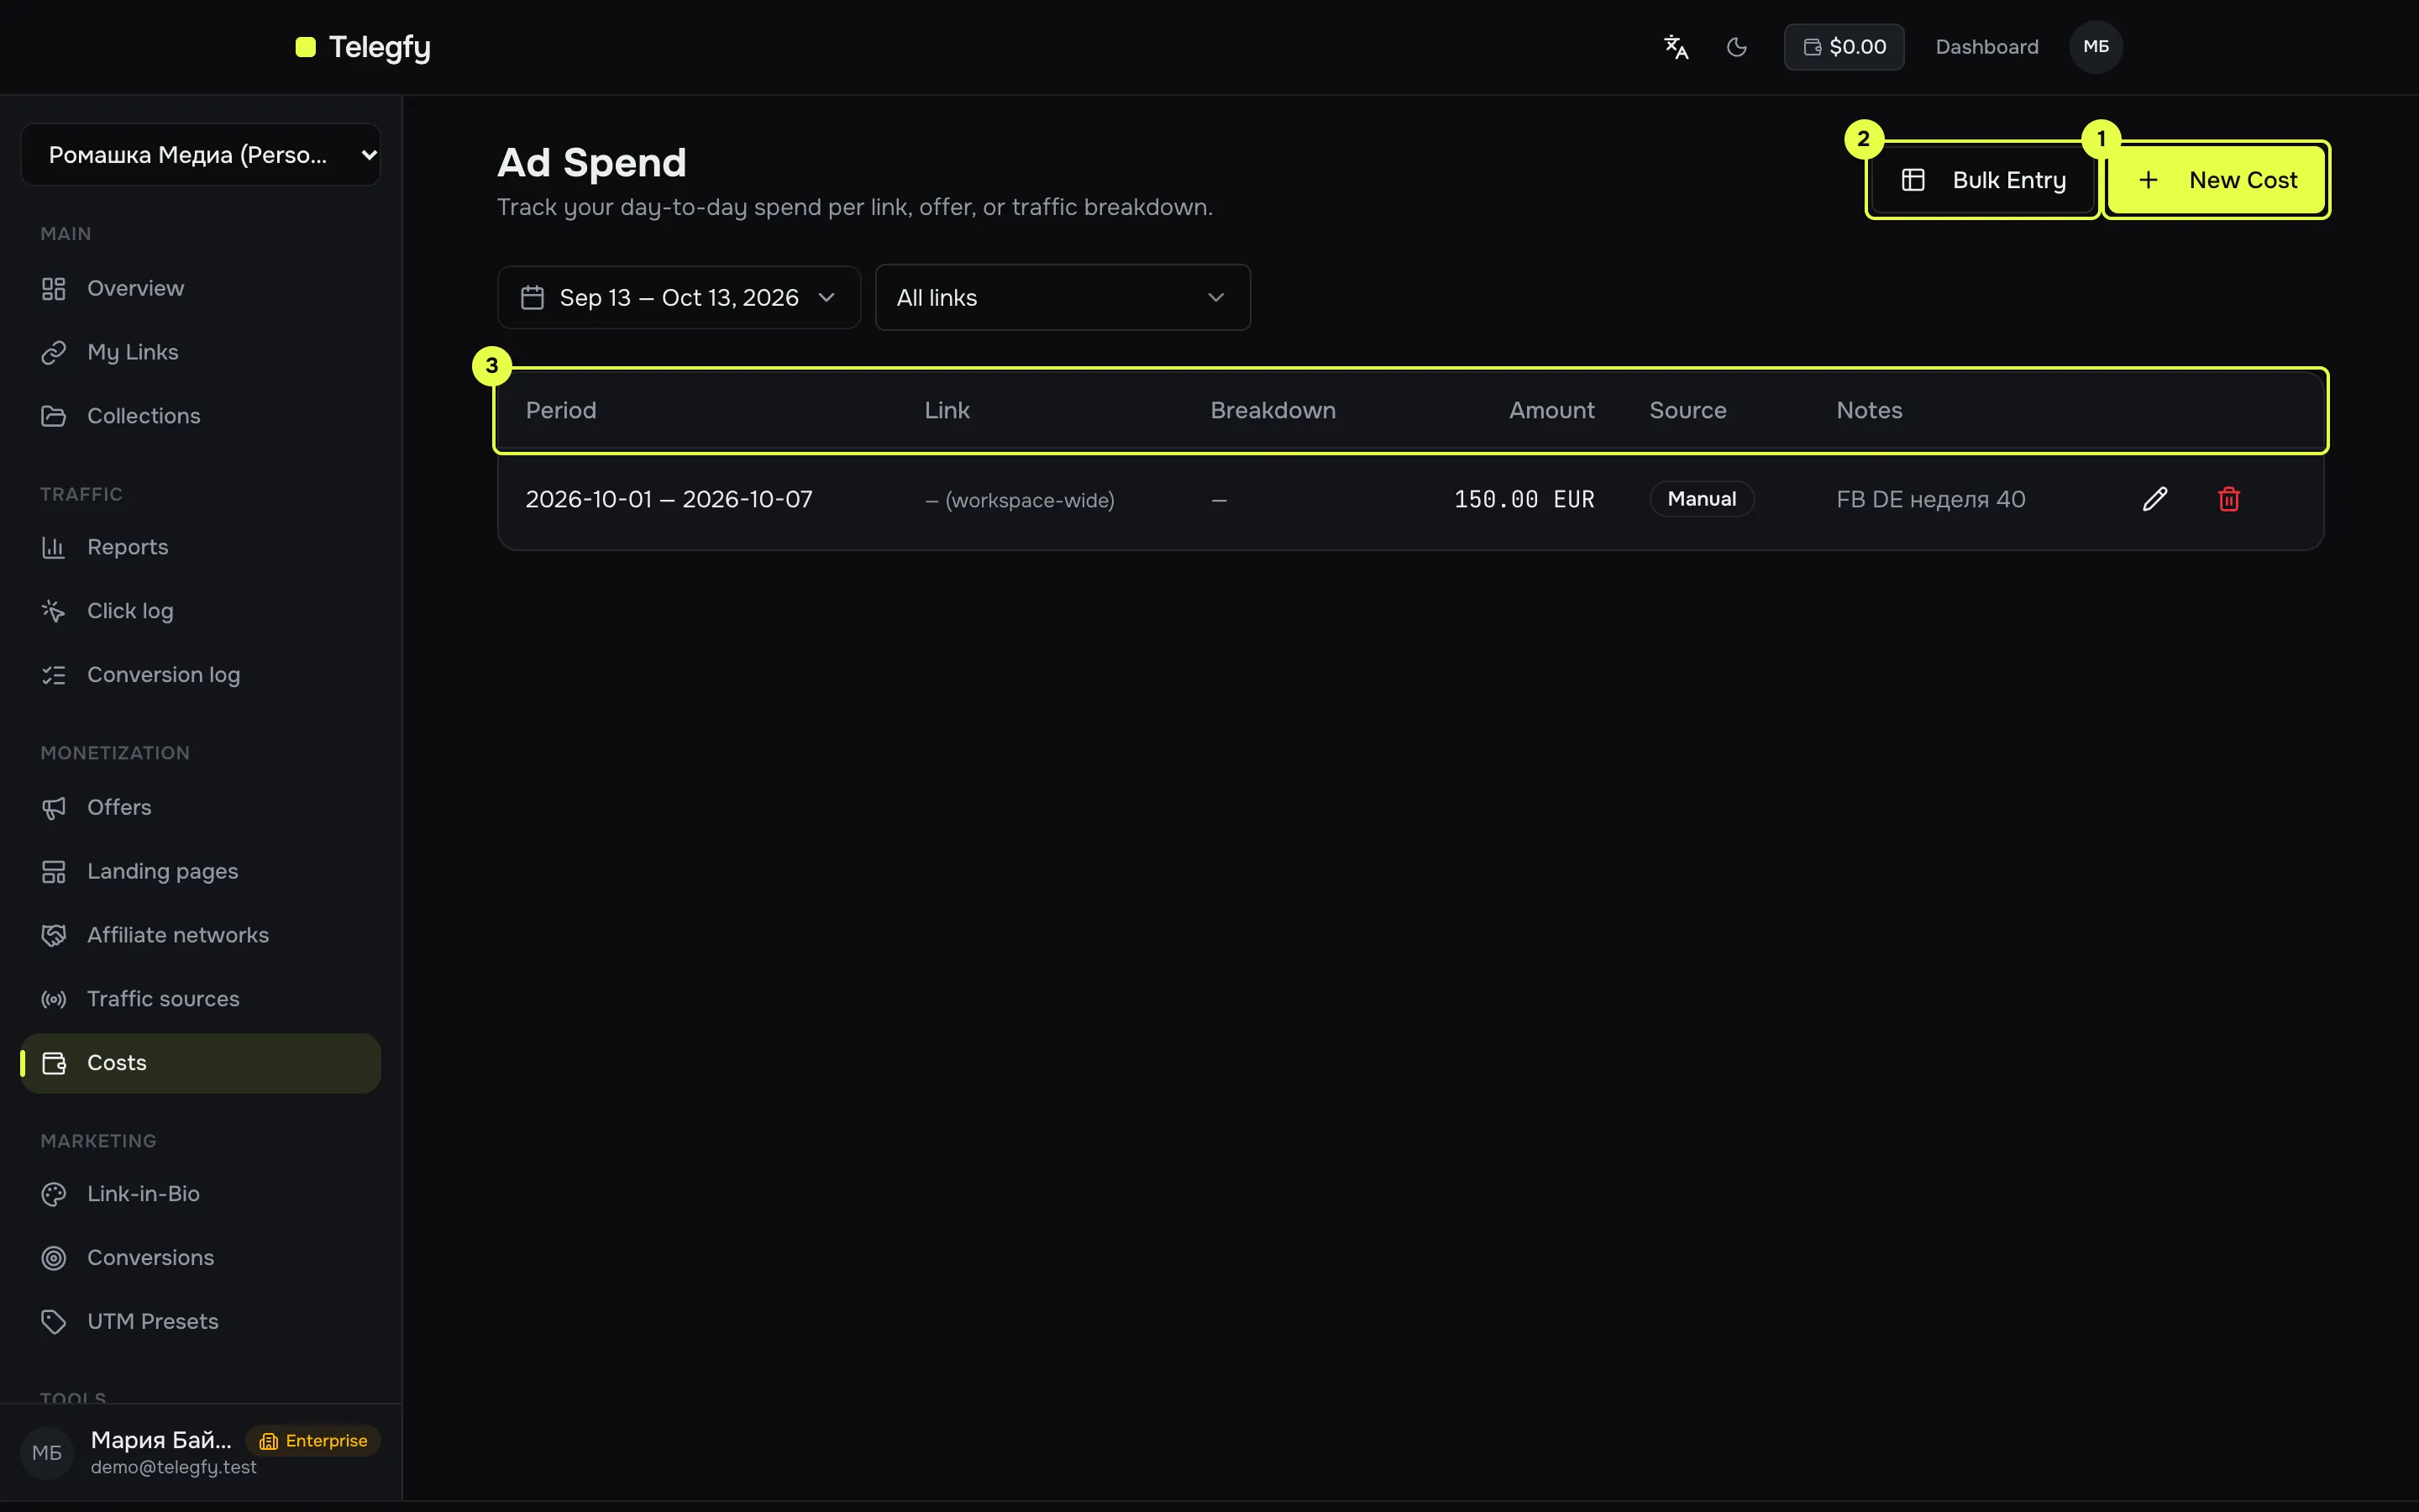Click the UTM Presets tag icon
The width and height of the screenshot is (2419, 1512).
(x=54, y=1322)
